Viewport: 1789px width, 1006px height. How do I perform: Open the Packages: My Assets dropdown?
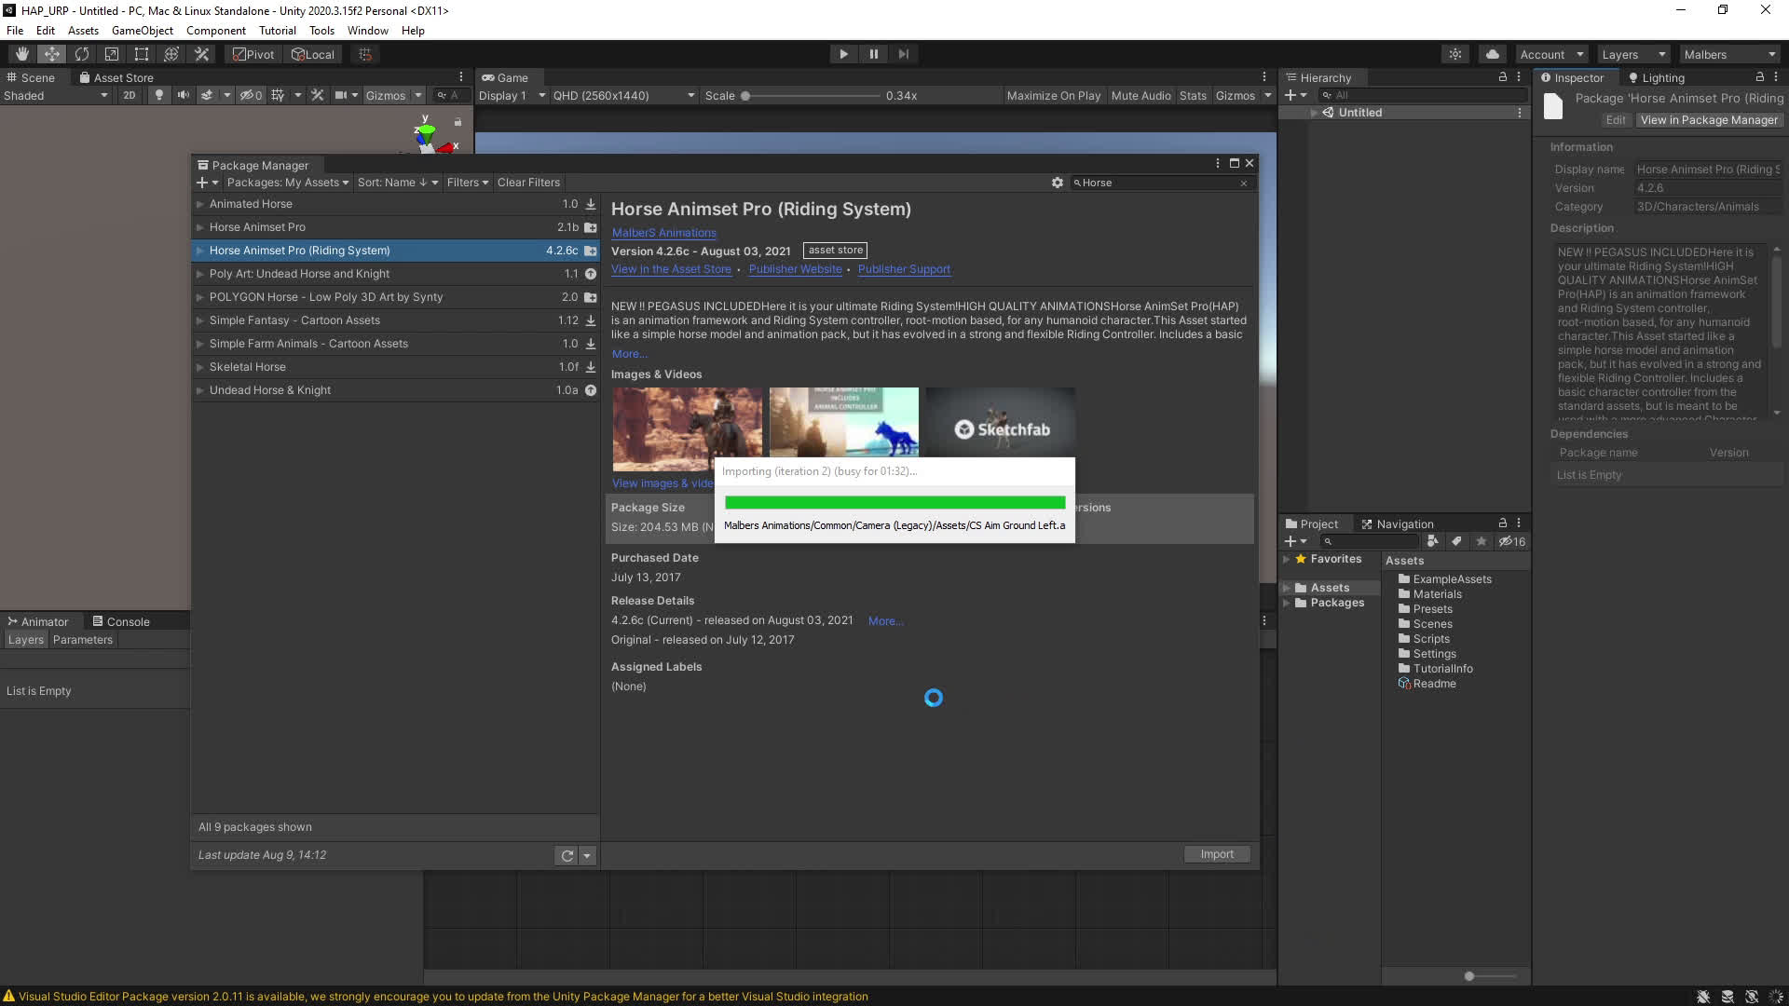[x=287, y=183]
